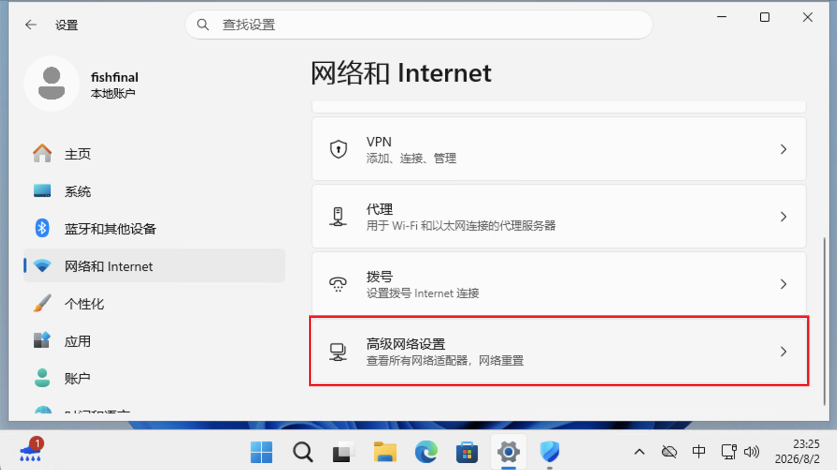
Task: Expand VPN with its chevron arrow
Action: click(783, 149)
